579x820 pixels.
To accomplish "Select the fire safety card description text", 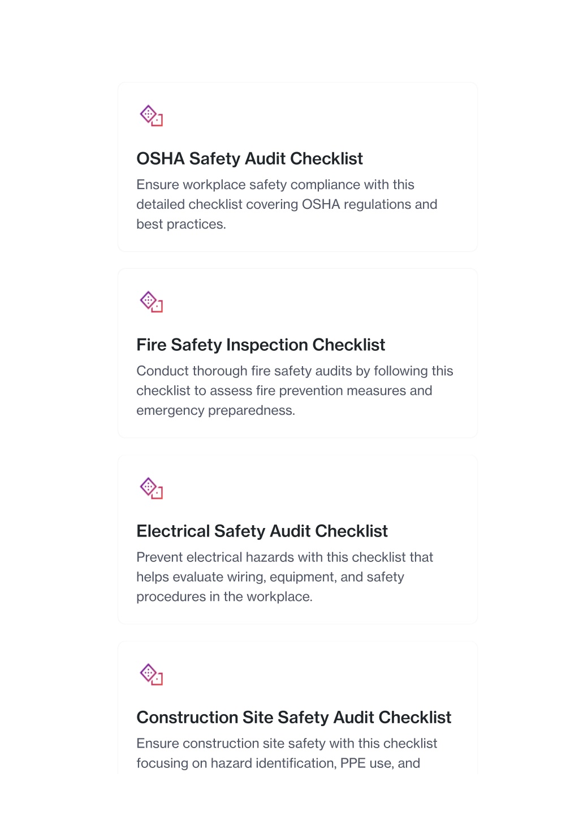I will 295,390.
